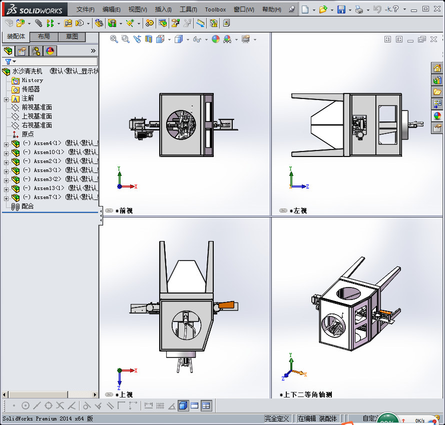Switch to the 草图 sketch tab
Viewport: 445px width, 425px height.
pos(72,36)
